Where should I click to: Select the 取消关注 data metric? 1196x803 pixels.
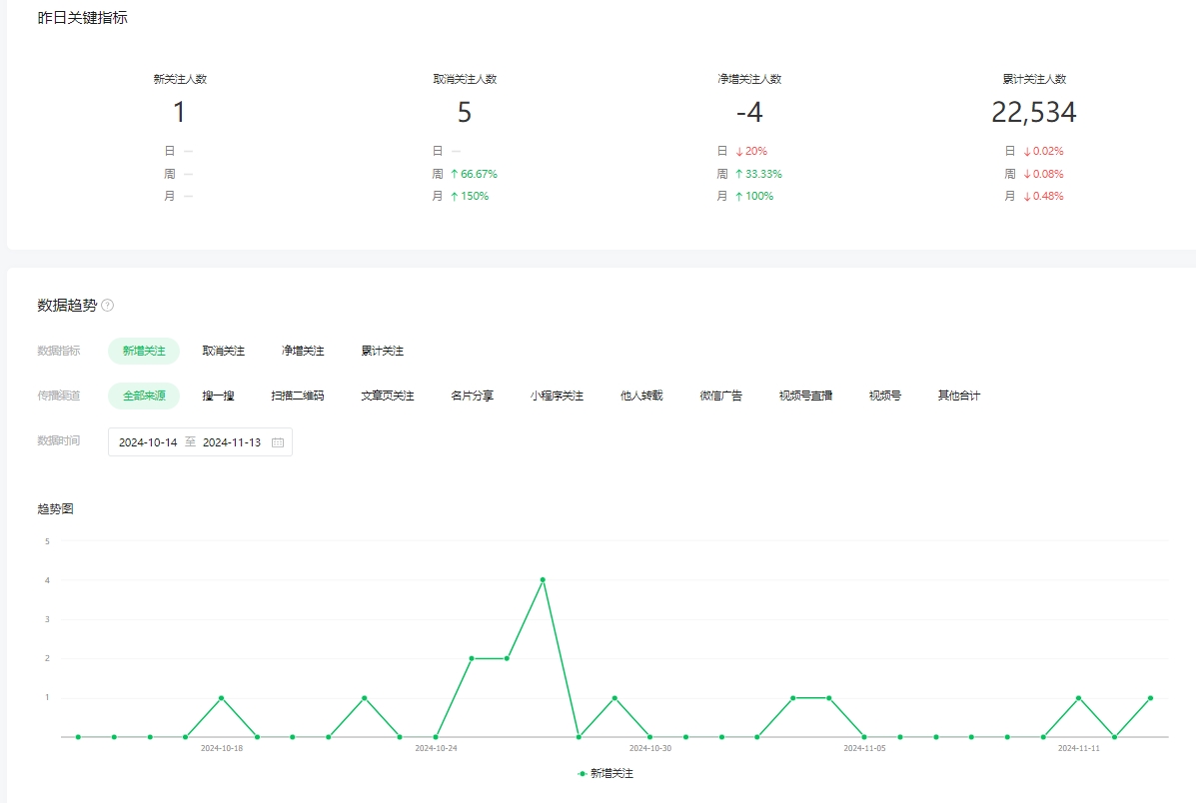coord(223,351)
